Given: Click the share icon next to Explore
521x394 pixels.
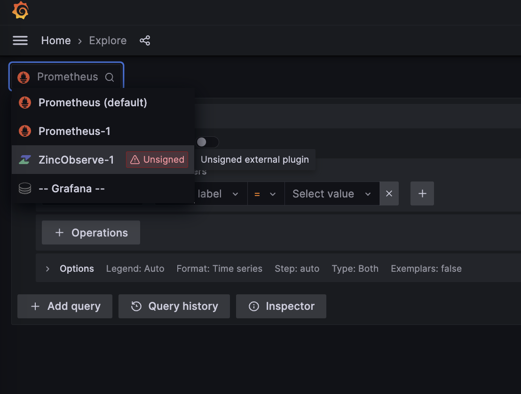Looking at the screenshot, I should pyautogui.click(x=145, y=40).
